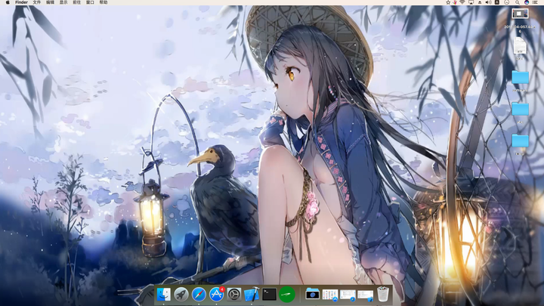This screenshot has width=544, height=306.
Task: Open the Trash in the Dock
Action: click(383, 294)
